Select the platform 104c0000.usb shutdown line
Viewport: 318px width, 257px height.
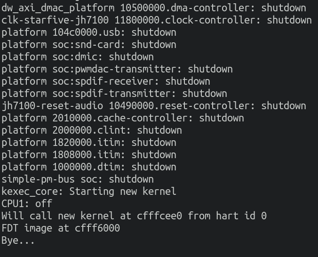click(89, 32)
